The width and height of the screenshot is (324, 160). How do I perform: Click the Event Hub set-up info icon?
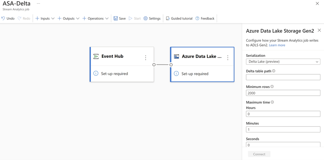pos(96,73)
